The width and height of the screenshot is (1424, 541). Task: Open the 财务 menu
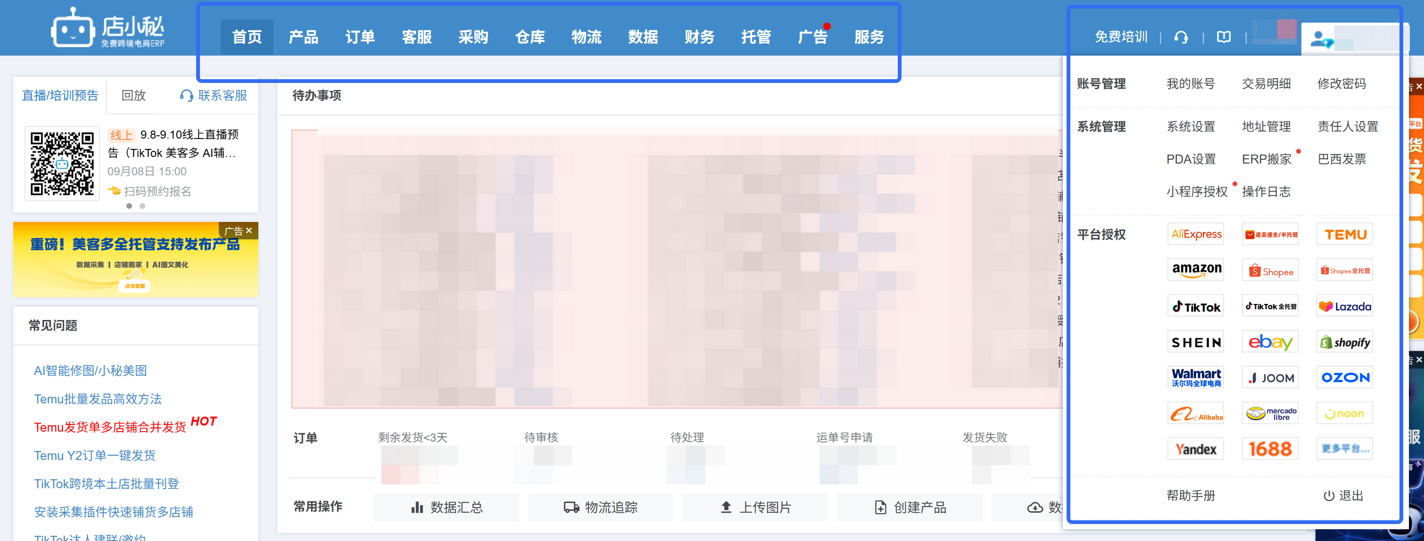coord(699,37)
